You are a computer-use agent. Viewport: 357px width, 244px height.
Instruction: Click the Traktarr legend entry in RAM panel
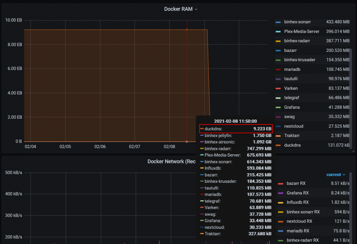click(292, 136)
